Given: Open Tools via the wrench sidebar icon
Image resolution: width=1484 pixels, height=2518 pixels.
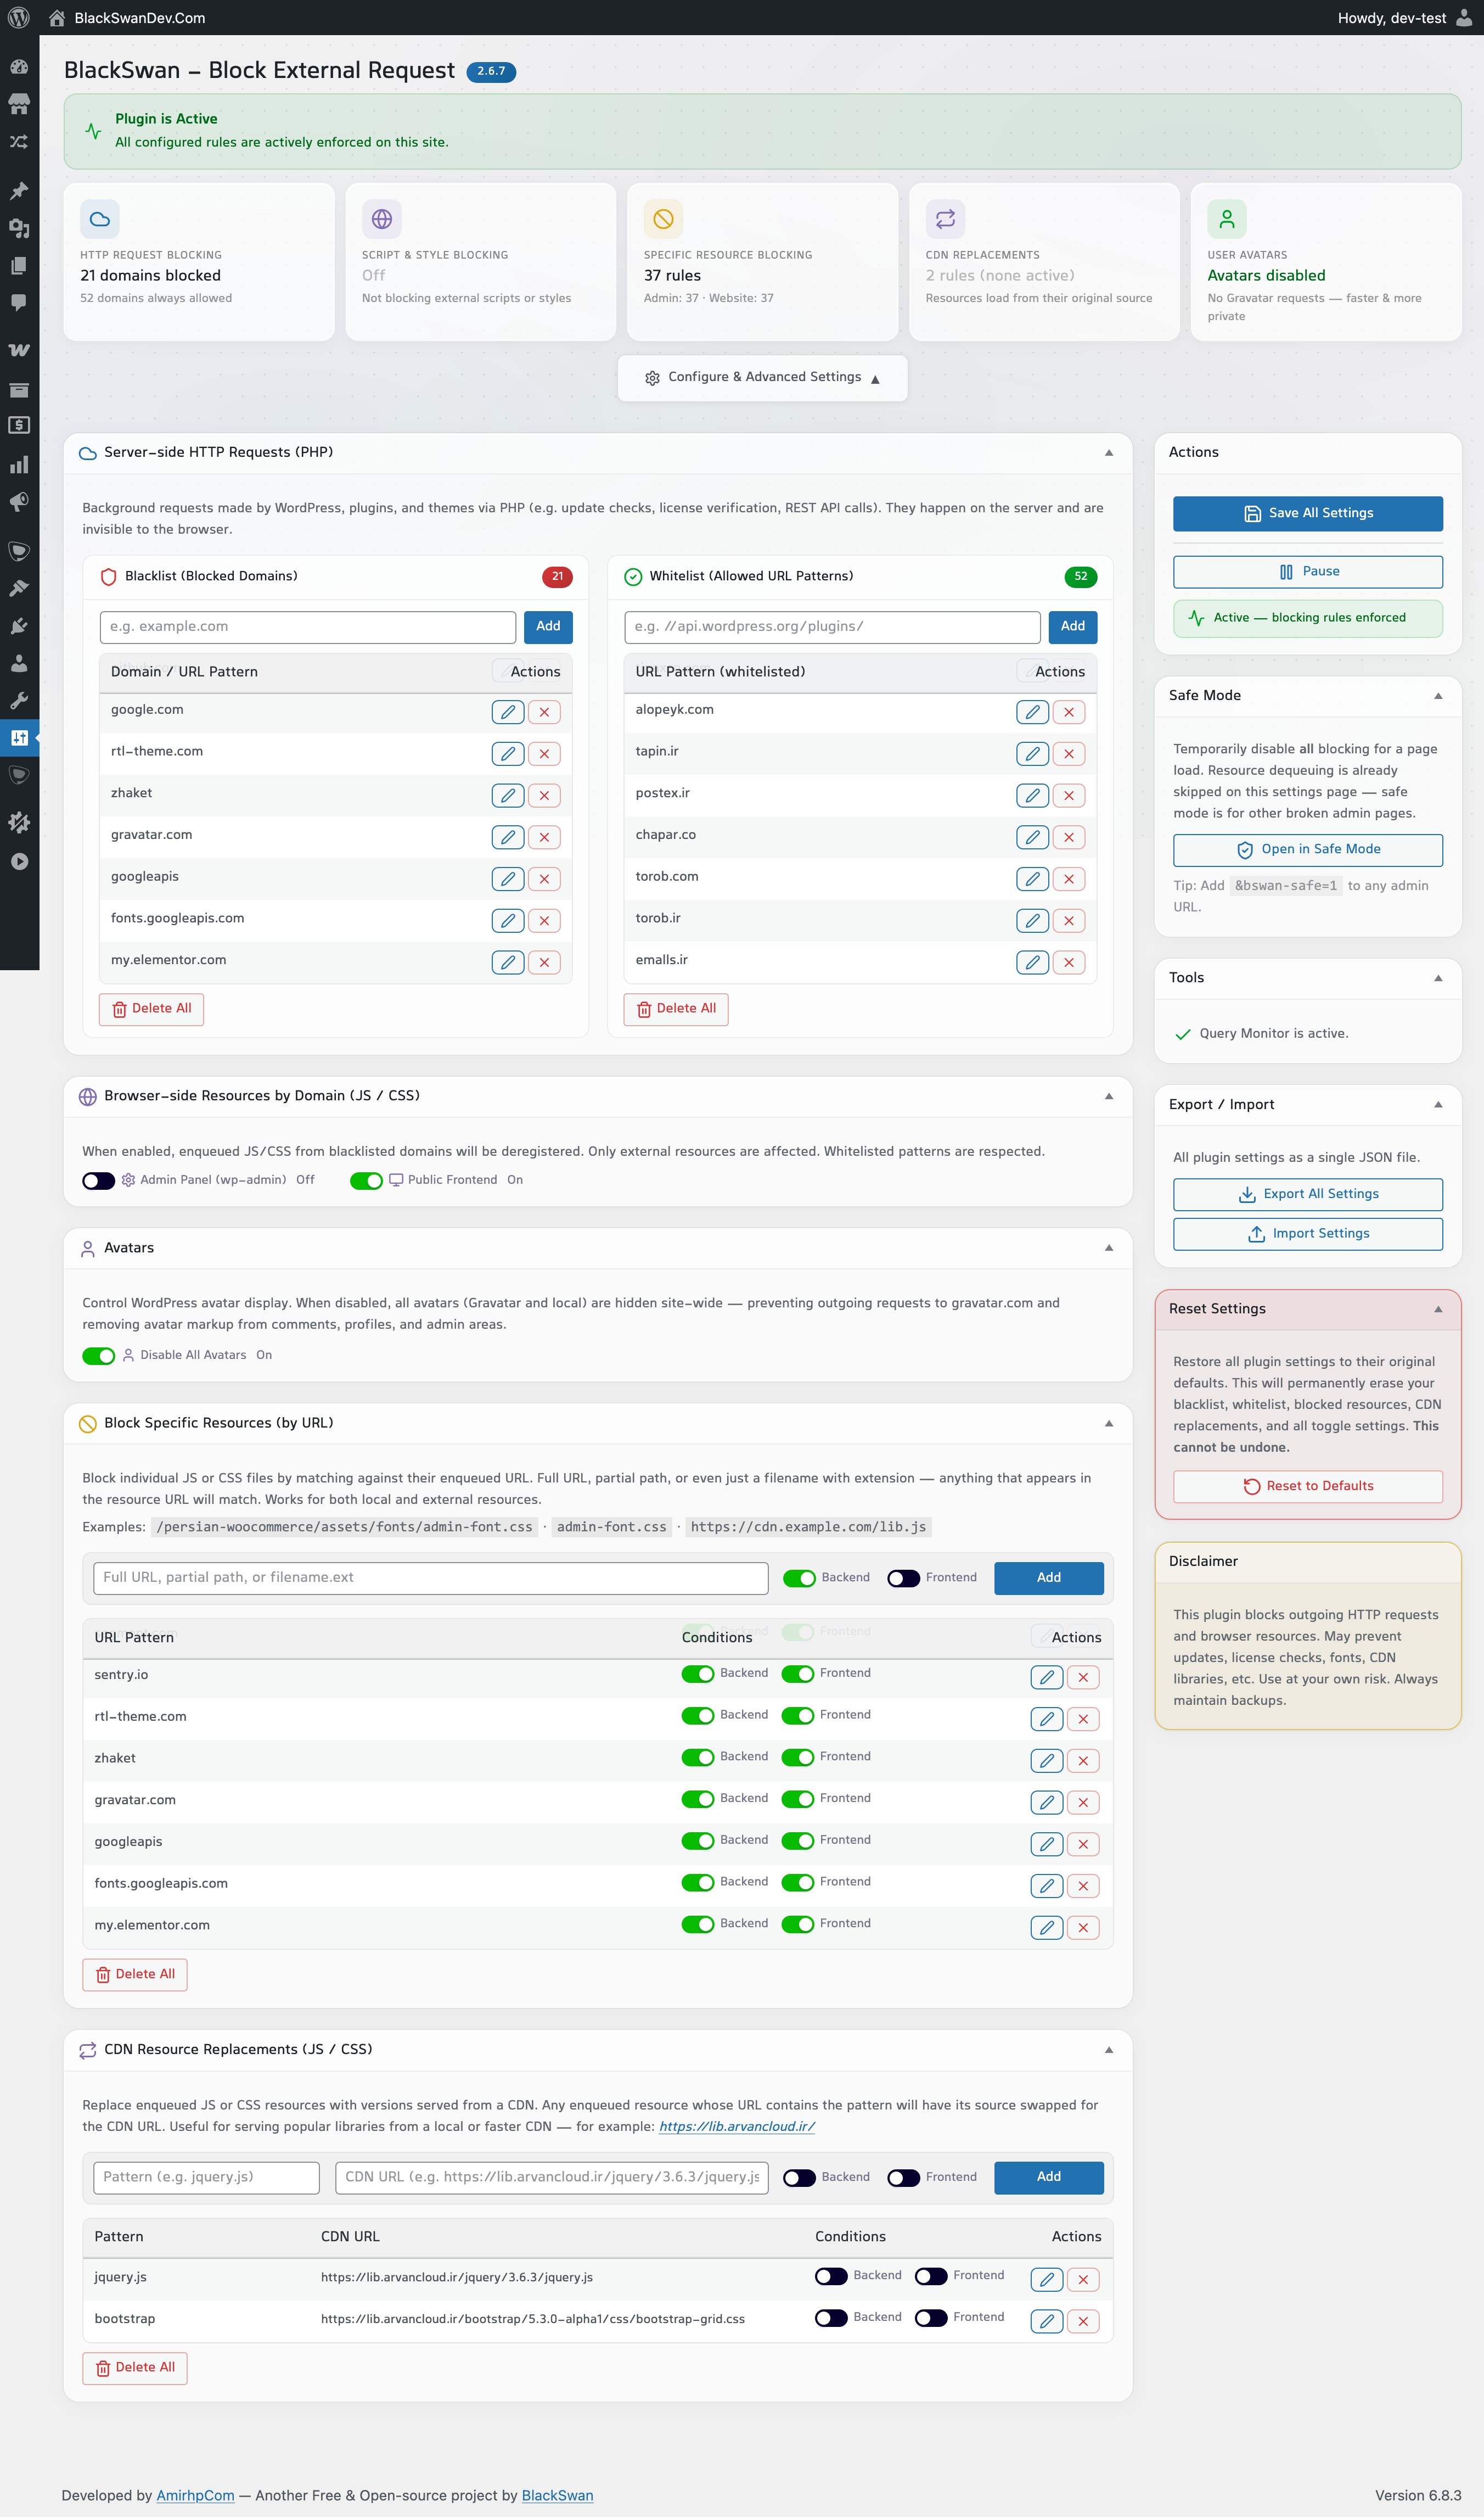Looking at the screenshot, I should pyautogui.click(x=20, y=700).
